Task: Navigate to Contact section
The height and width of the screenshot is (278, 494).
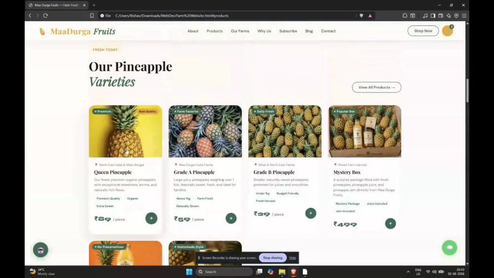Action: [329, 31]
